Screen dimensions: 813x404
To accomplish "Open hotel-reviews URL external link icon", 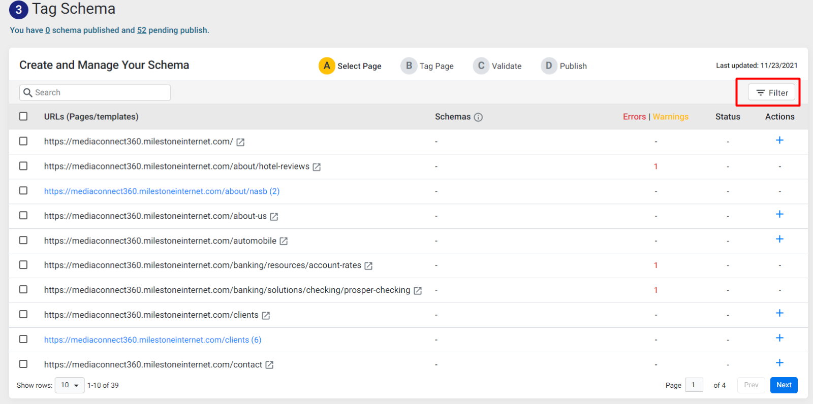I will tap(317, 167).
